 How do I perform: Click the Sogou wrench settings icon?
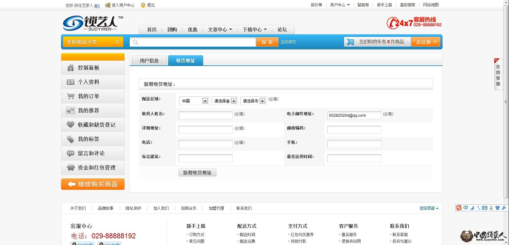point(504,208)
